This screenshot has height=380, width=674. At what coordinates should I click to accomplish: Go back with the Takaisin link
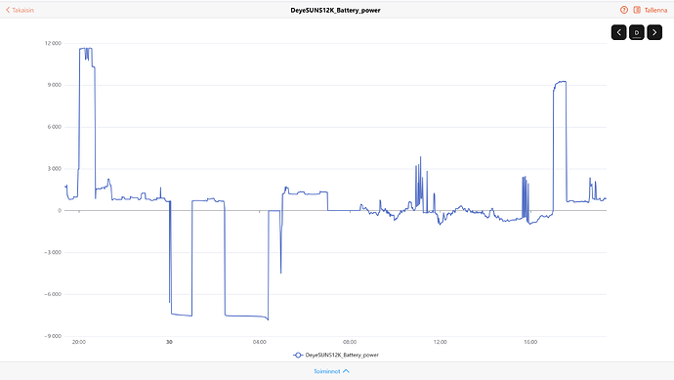(20, 10)
